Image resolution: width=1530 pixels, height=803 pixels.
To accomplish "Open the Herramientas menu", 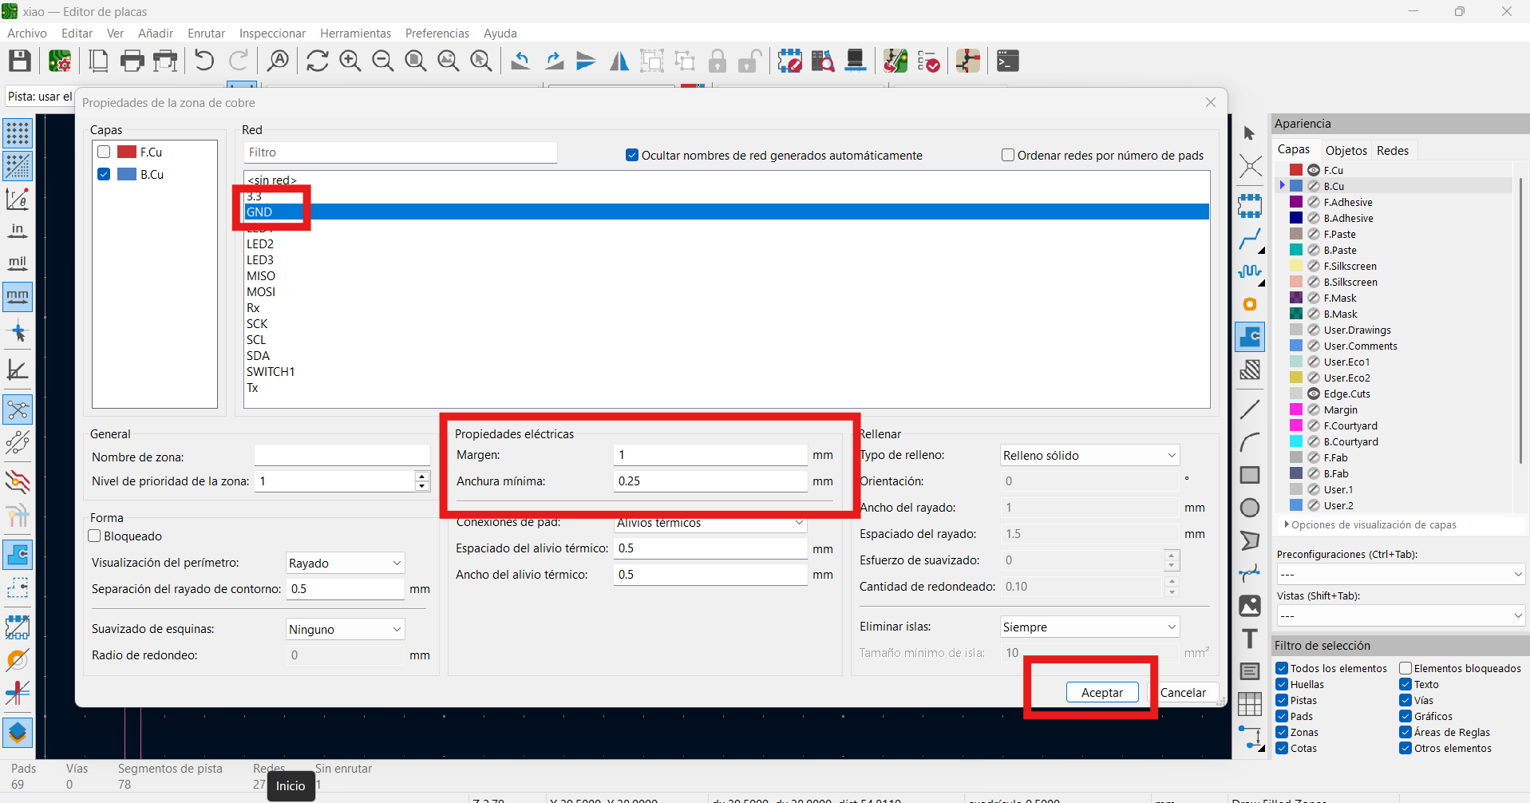I will pos(355,33).
